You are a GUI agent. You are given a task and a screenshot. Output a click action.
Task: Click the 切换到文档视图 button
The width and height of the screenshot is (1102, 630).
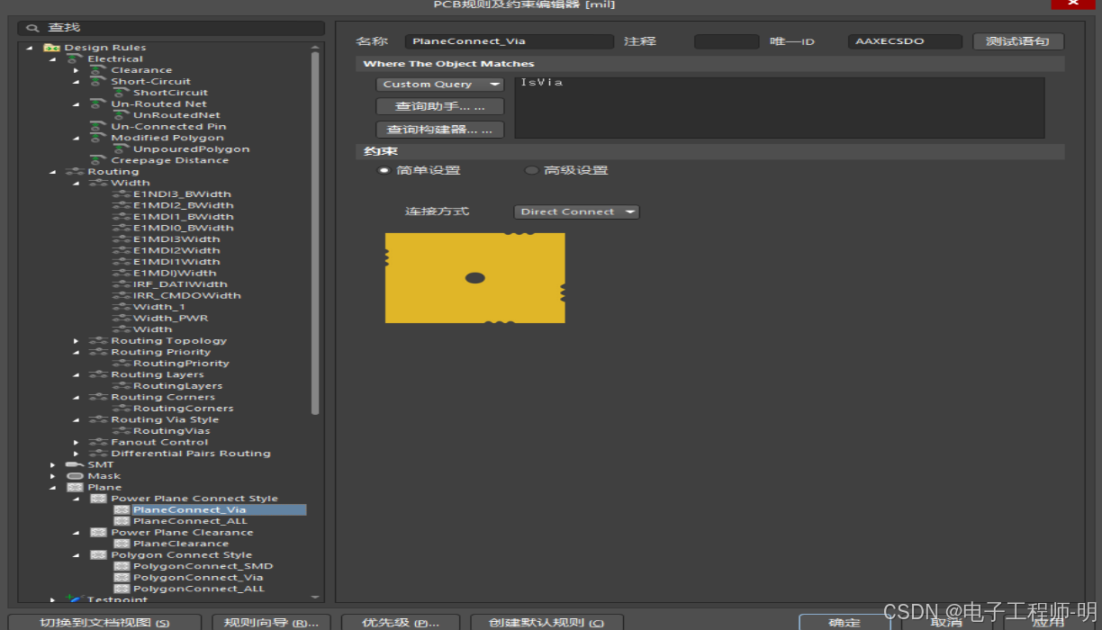pyautogui.click(x=104, y=623)
